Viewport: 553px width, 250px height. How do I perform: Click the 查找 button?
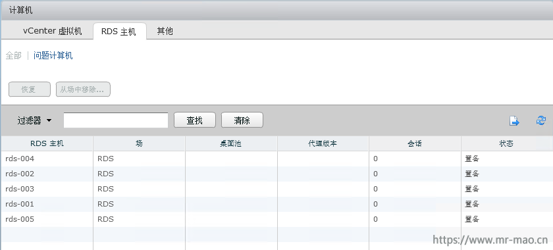coord(194,120)
